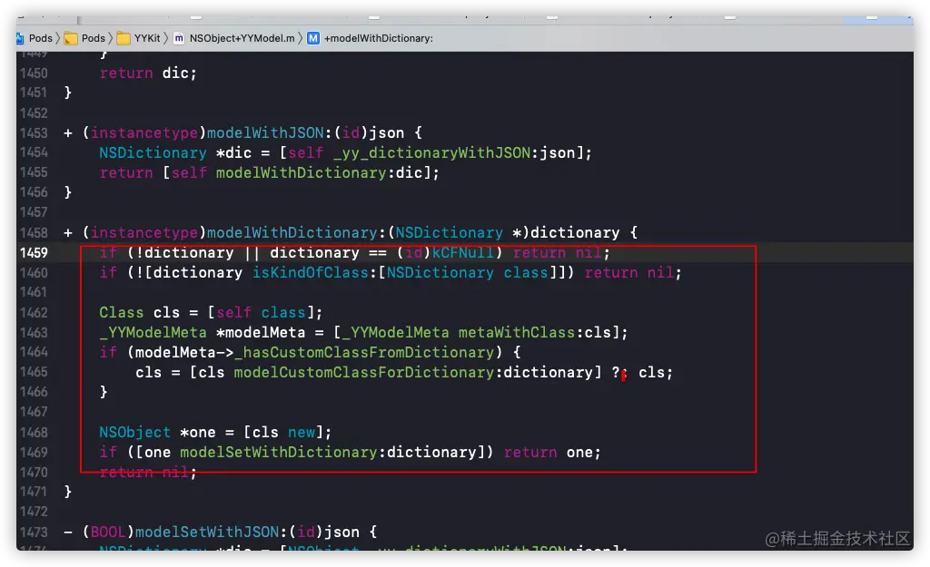
Task: Click the 'm' file icon for NSObject+YYModel.m
Action: (x=179, y=38)
